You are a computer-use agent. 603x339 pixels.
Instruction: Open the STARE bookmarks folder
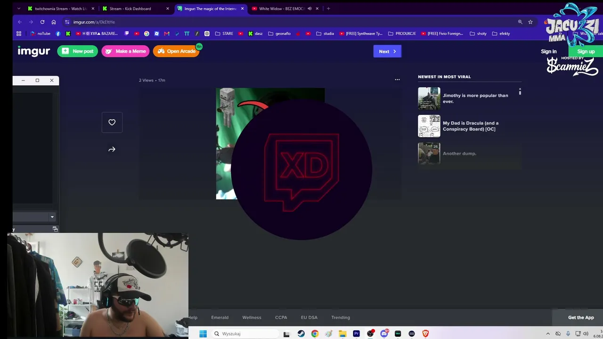(224, 33)
